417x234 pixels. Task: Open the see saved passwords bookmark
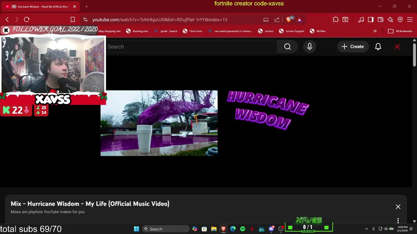tap(230, 31)
